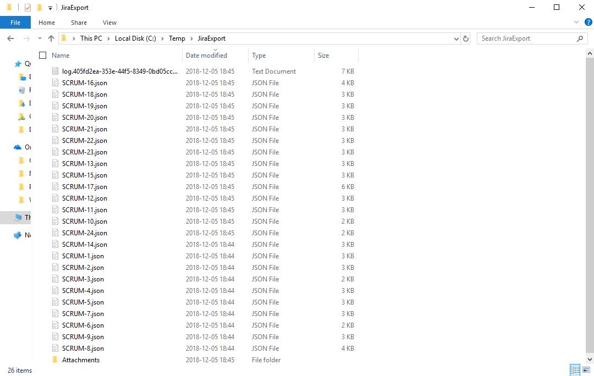Open the address bar history dropdown

click(x=456, y=38)
